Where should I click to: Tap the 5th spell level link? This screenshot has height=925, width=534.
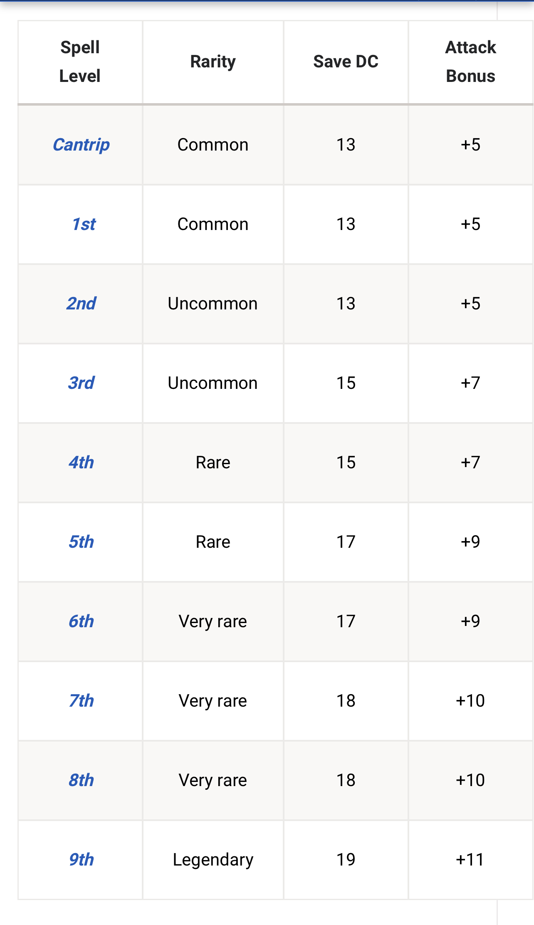81,542
